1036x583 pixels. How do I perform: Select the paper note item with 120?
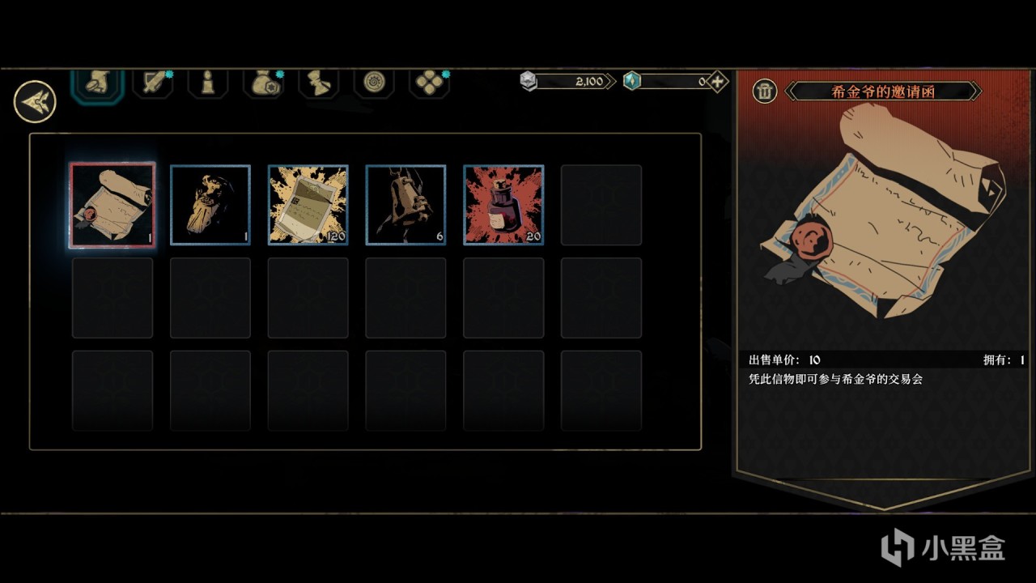pyautogui.click(x=308, y=205)
